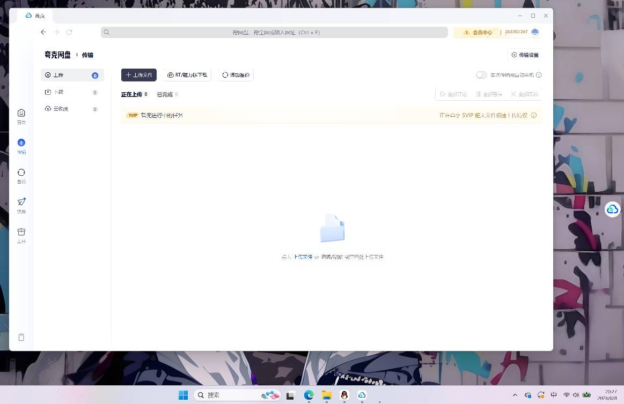Viewport: 624px width, 404px height.
Task: Go forward with the right arrow
Action: 56,32
